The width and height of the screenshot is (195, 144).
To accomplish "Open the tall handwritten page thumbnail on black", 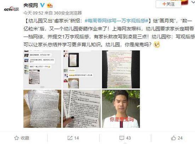I will point(121,69).
